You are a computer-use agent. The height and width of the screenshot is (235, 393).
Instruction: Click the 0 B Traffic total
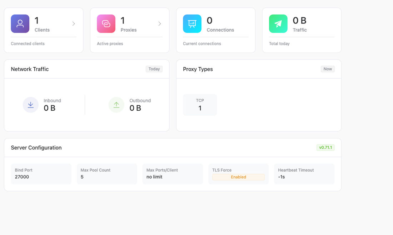pyautogui.click(x=299, y=21)
